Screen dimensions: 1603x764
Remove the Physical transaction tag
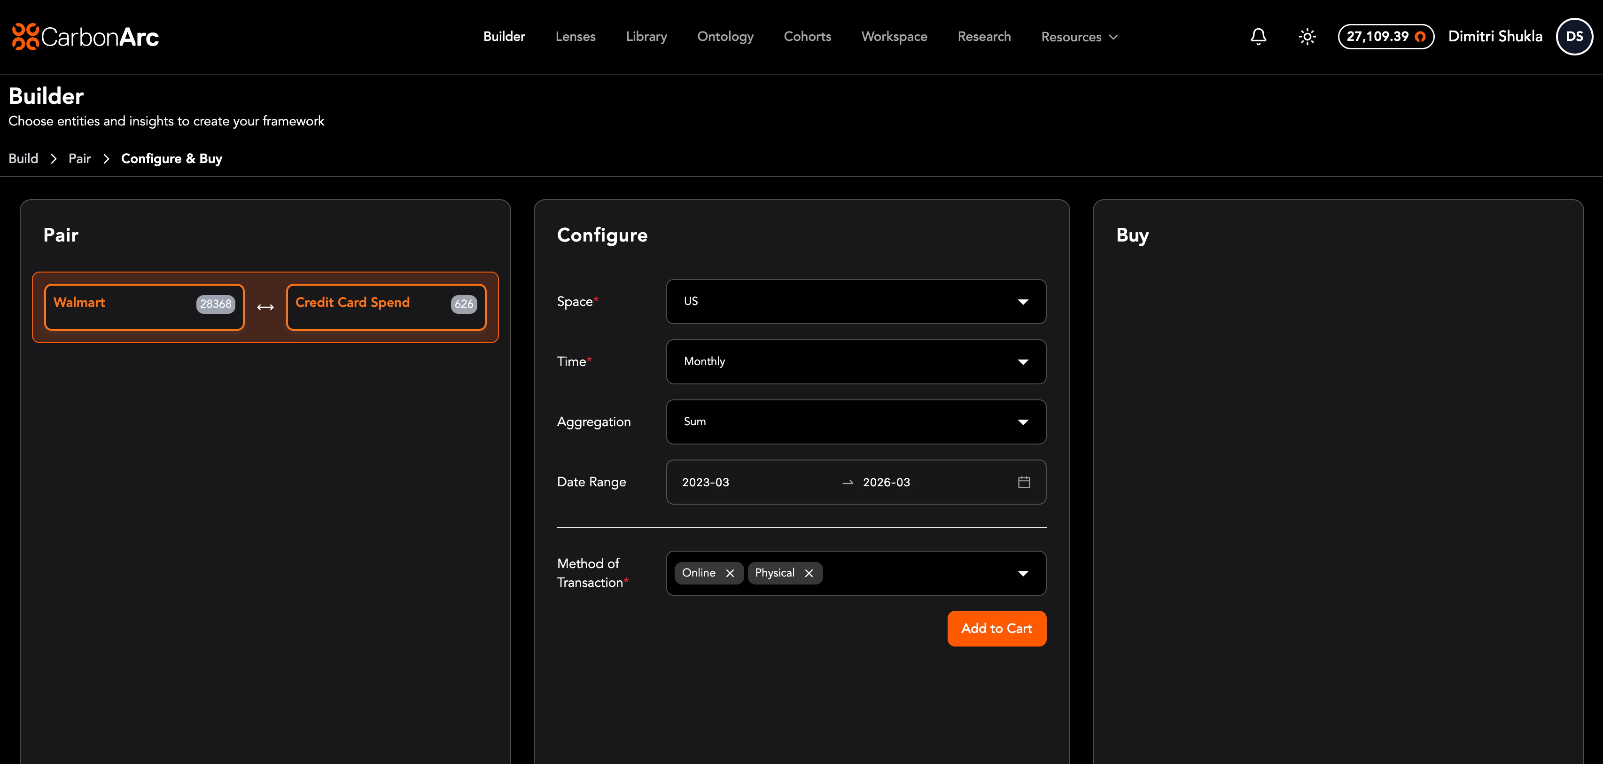[x=809, y=573]
